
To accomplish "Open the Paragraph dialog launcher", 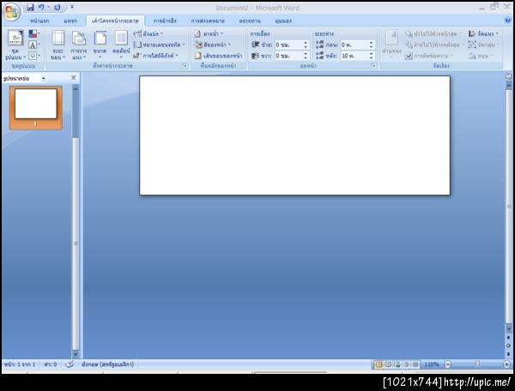I will click(373, 66).
